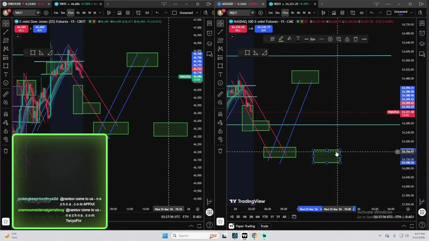
Task: Open Indicators in the YM1! window
Action: click(x=119, y=13)
